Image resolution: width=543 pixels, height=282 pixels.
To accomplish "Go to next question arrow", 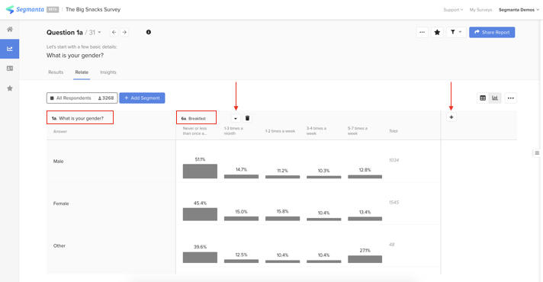I will [124, 32].
